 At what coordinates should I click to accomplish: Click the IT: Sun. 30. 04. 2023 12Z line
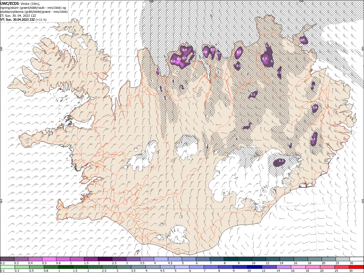[18, 16]
